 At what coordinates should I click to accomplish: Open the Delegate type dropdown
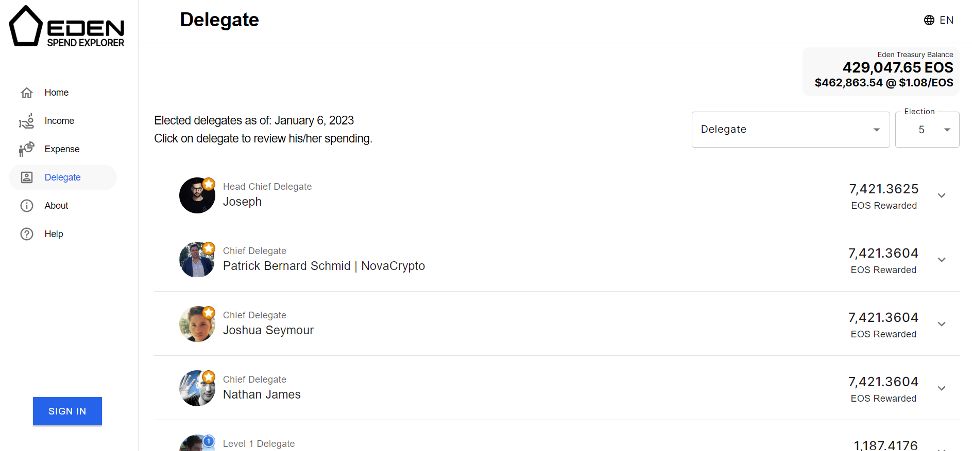pyautogui.click(x=791, y=130)
